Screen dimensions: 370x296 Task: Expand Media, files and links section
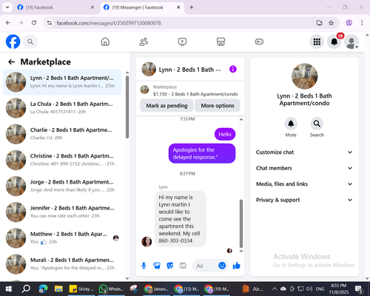point(304,184)
